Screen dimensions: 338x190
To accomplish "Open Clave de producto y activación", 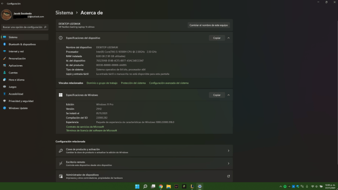I will click(x=144, y=150).
